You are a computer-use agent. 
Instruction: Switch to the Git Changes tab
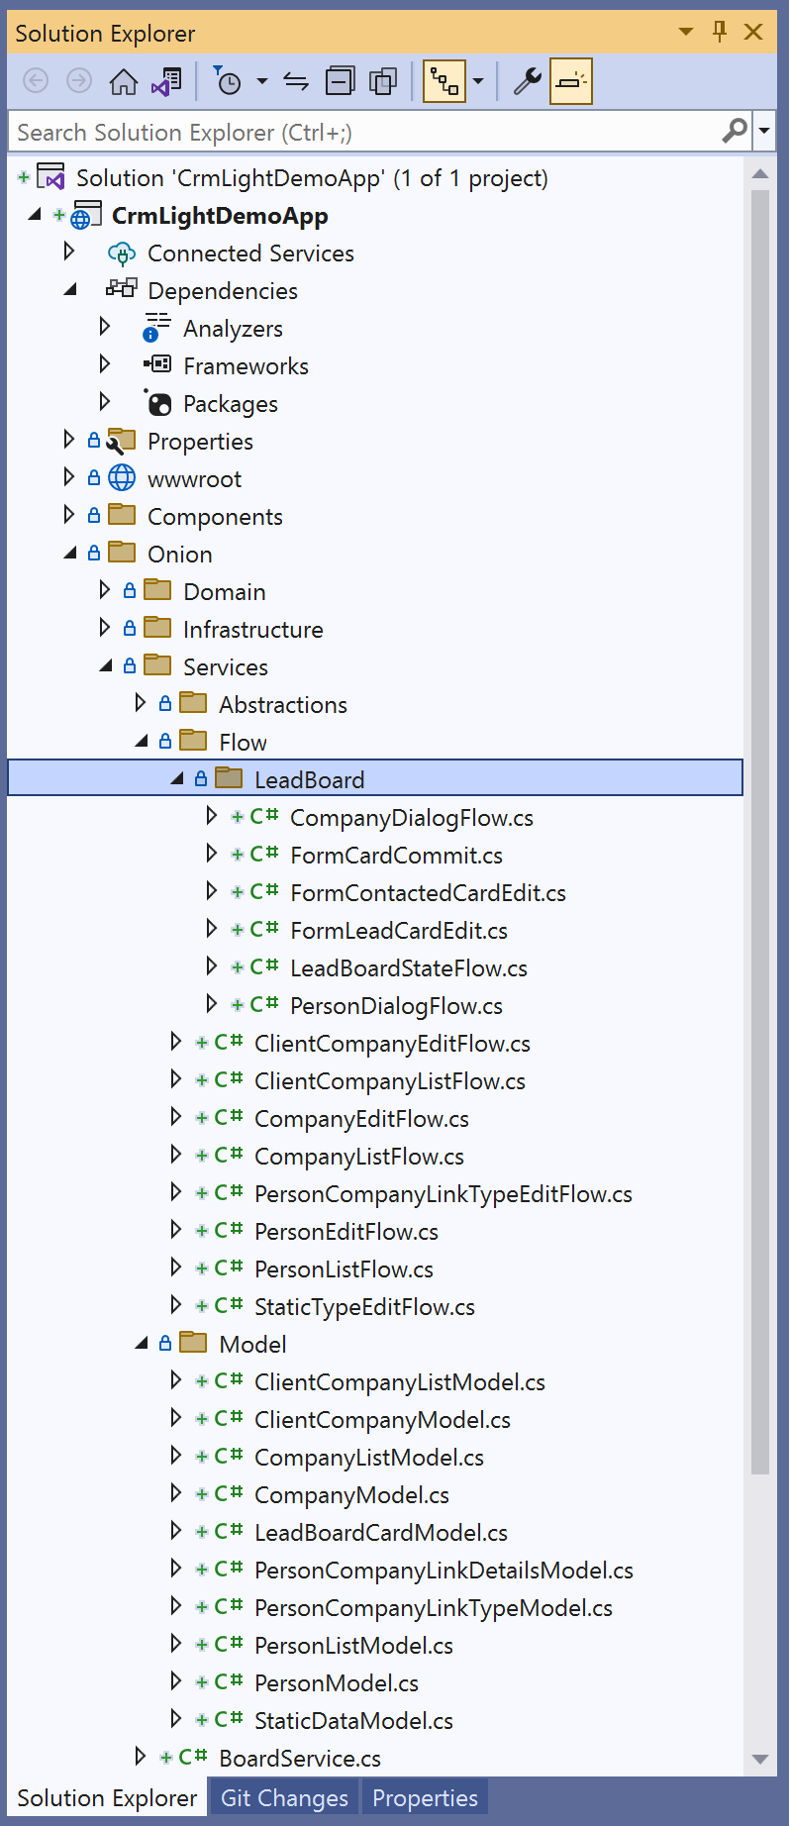coord(284,1798)
